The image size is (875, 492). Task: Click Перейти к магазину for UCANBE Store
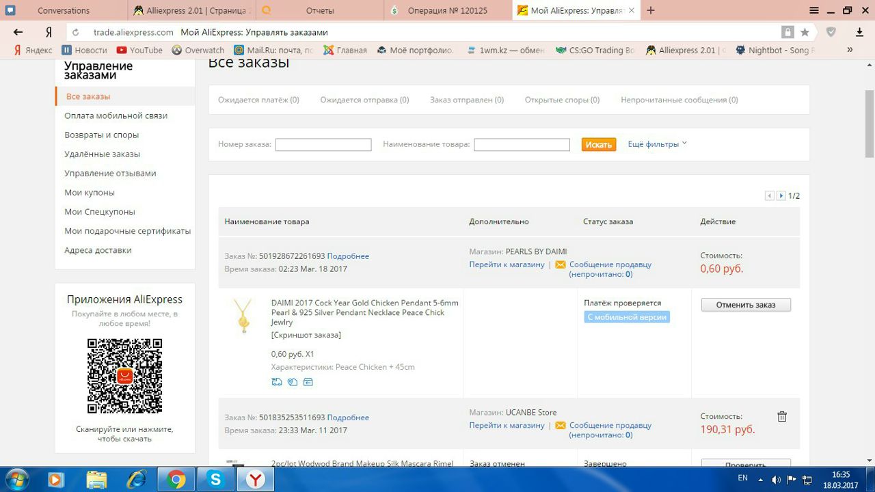[x=507, y=425]
